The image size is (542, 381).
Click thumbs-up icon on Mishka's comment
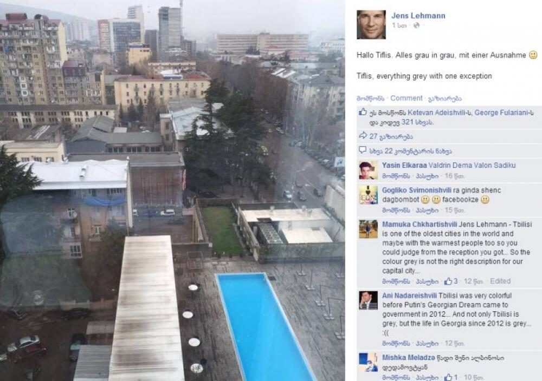448,377
